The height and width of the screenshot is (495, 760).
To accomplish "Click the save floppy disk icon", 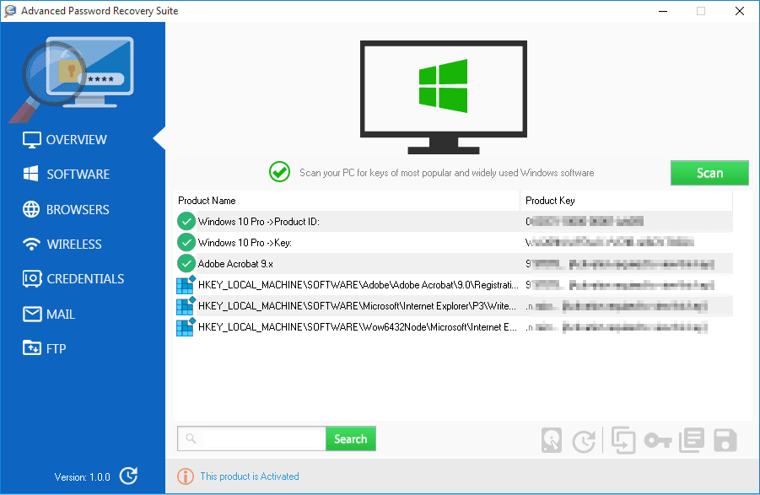I will pos(725,440).
